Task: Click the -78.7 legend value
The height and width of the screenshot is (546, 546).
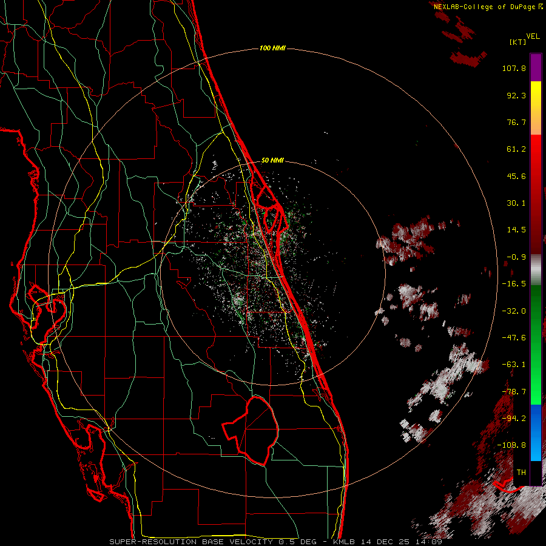Action: coord(514,392)
